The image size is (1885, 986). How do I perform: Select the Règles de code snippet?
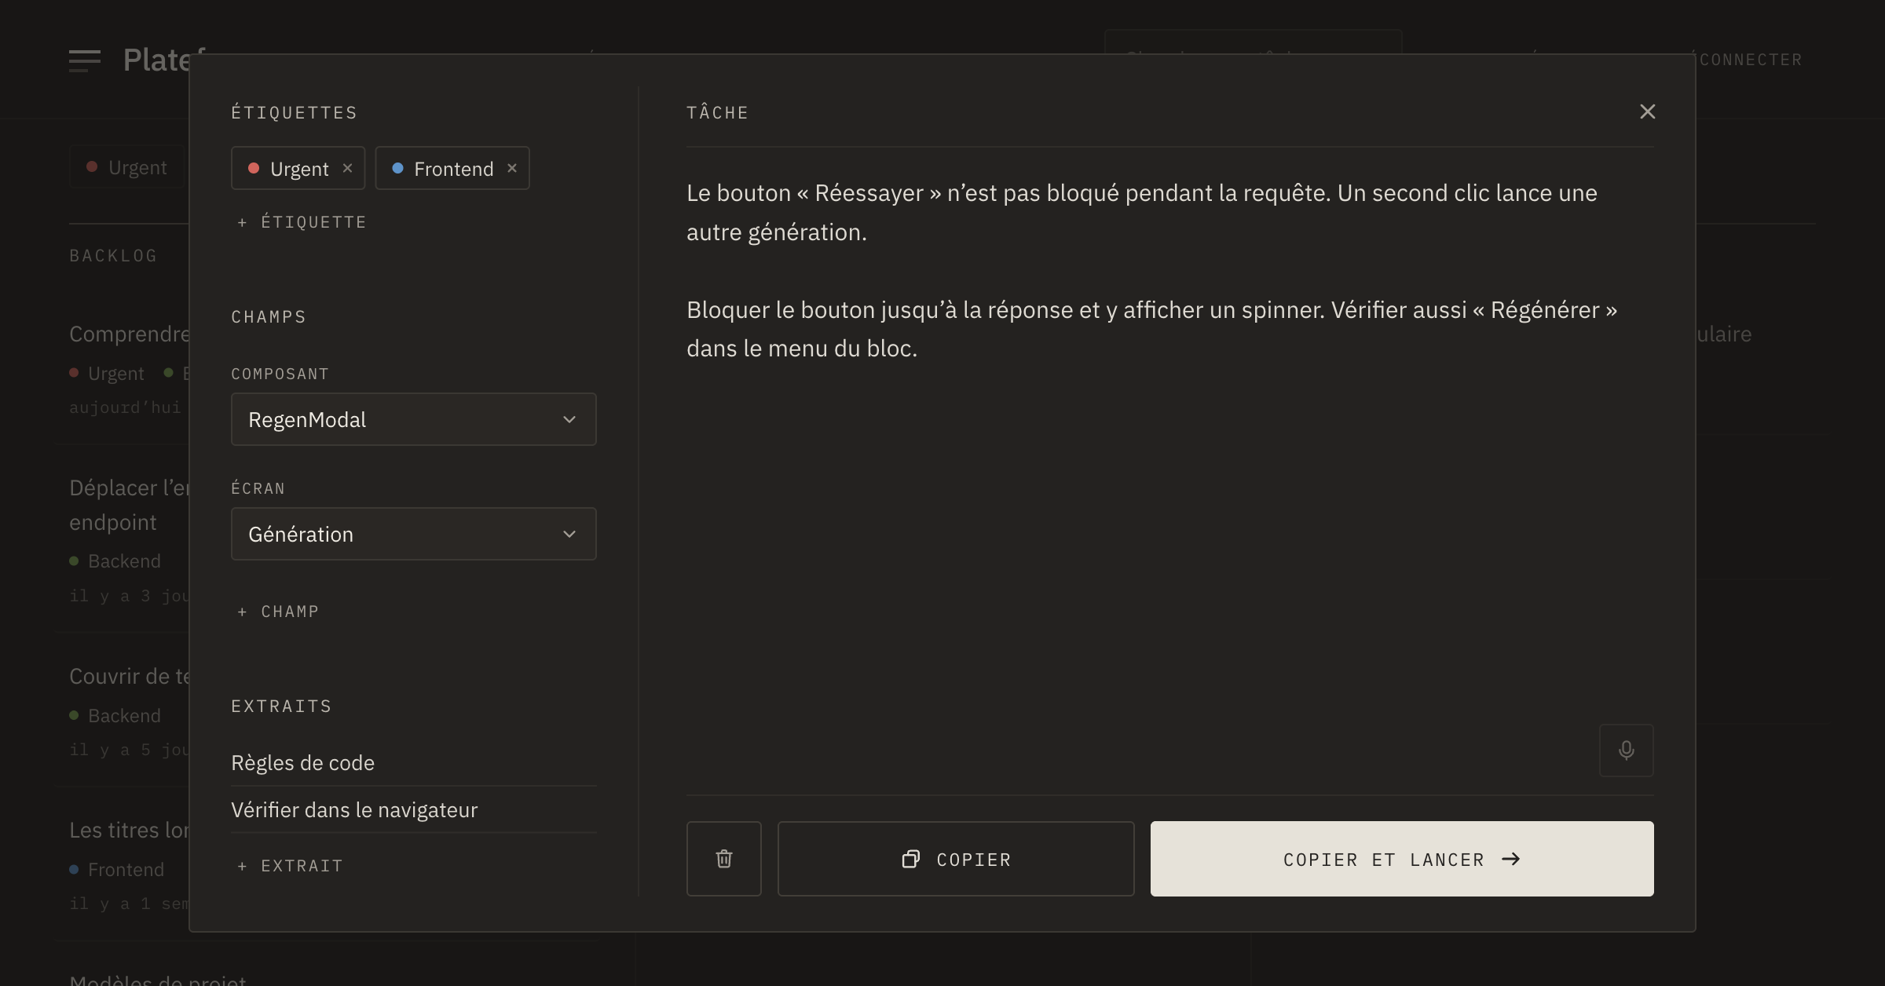(x=414, y=763)
